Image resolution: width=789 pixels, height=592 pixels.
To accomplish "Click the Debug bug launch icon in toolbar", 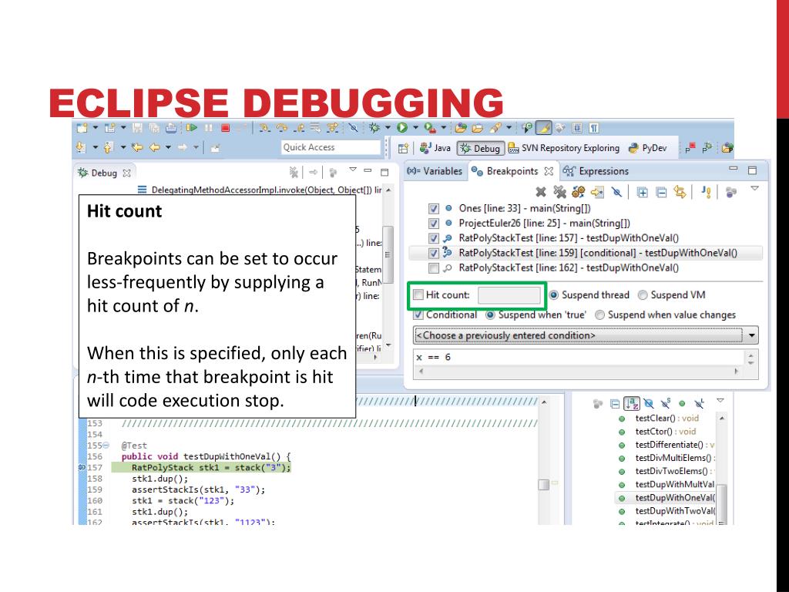I will [x=374, y=128].
